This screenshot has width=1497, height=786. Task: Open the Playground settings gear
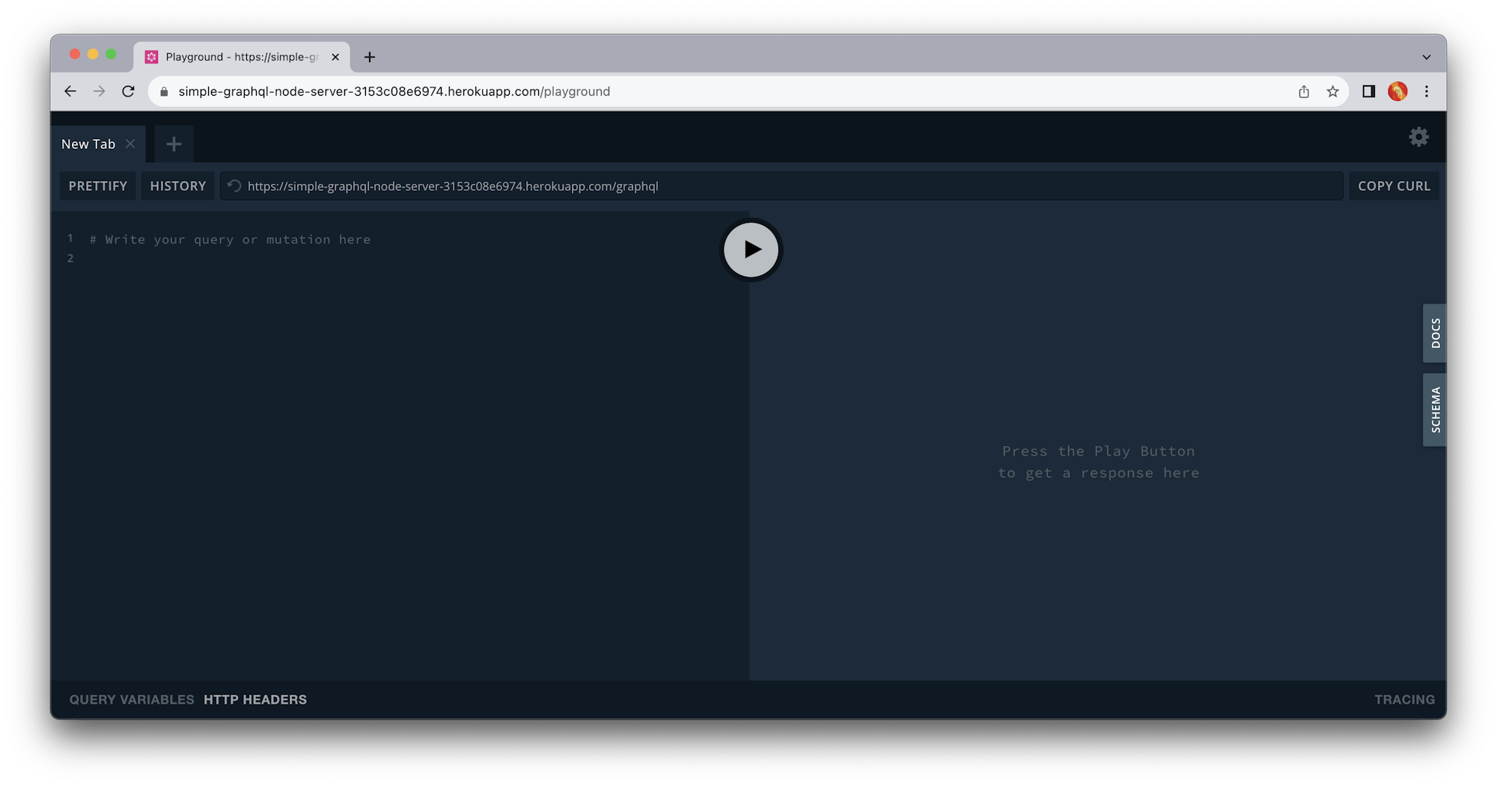(x=1418, y=138)
